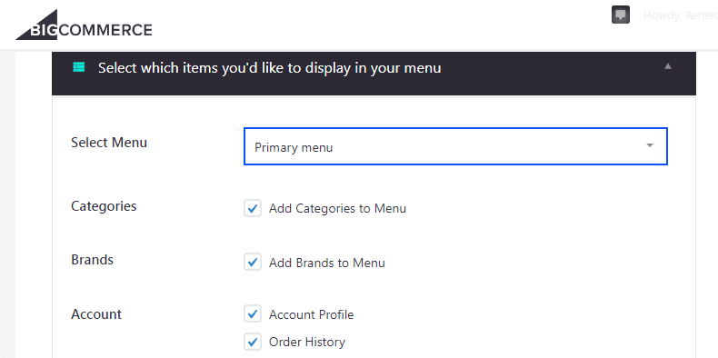Uncheck the Add Brands to Menu checkbox
The image size is (718, 358).
click(253, 263)
